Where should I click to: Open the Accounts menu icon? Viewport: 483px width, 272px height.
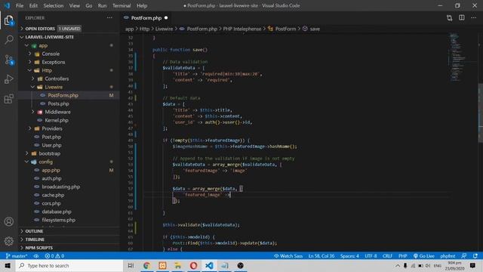[9, 221]
